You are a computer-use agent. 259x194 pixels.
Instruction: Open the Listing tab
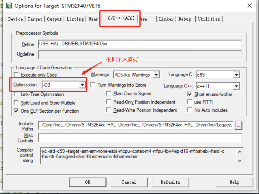click(75, 19)
